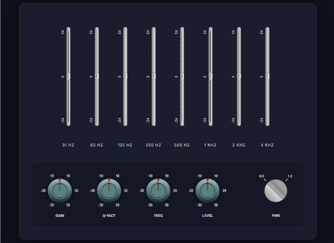This screenshot has width=334, height=243.
Task: Click the 250 HZ slider handle
Action: coord(154,77)
